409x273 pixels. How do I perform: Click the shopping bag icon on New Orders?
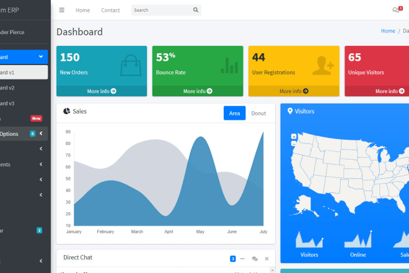click(131, 65)
